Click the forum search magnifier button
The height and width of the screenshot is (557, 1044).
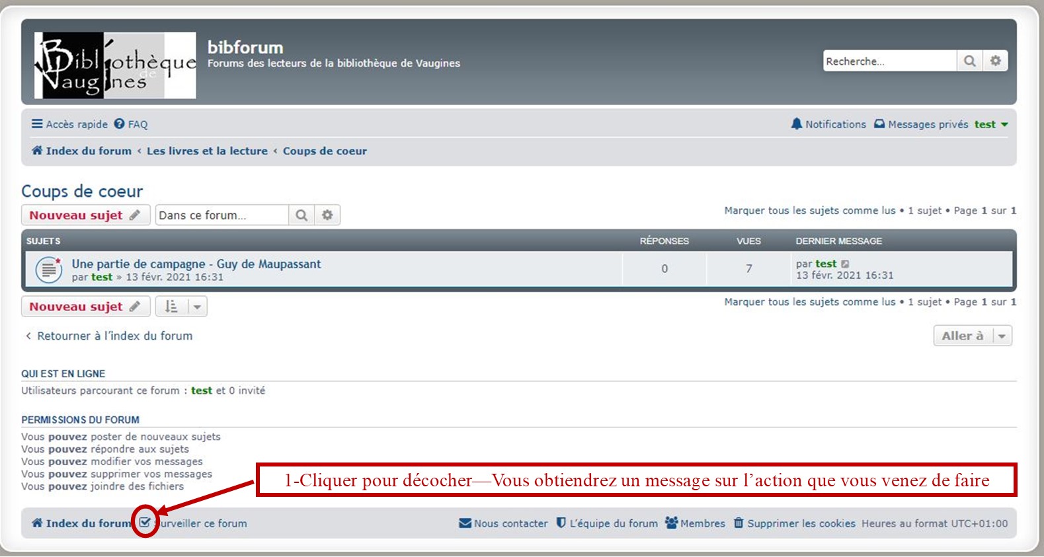(x=301, y=215)
